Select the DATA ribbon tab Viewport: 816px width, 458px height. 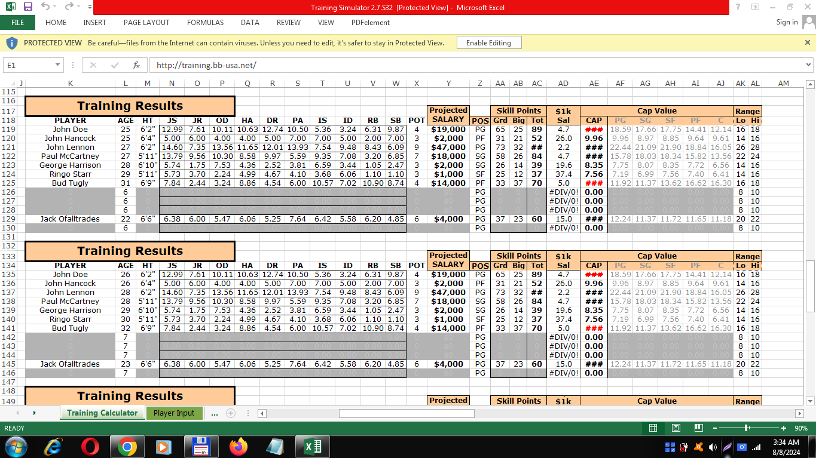pyautogui.click(x=250, y=22)
